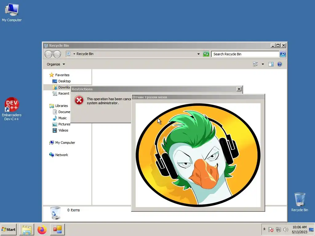Refresh the Recycle Bin address bar
Viewport: 315px width, 236px height.
click(x=206, y=54)
